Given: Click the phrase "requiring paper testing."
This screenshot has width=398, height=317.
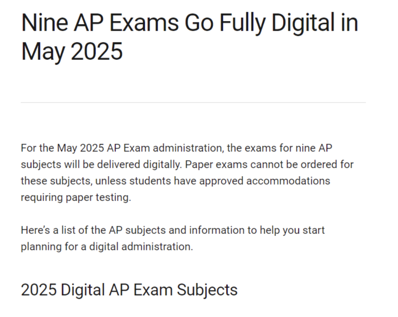Looking at the screenshot, I should tap(76, 197).
